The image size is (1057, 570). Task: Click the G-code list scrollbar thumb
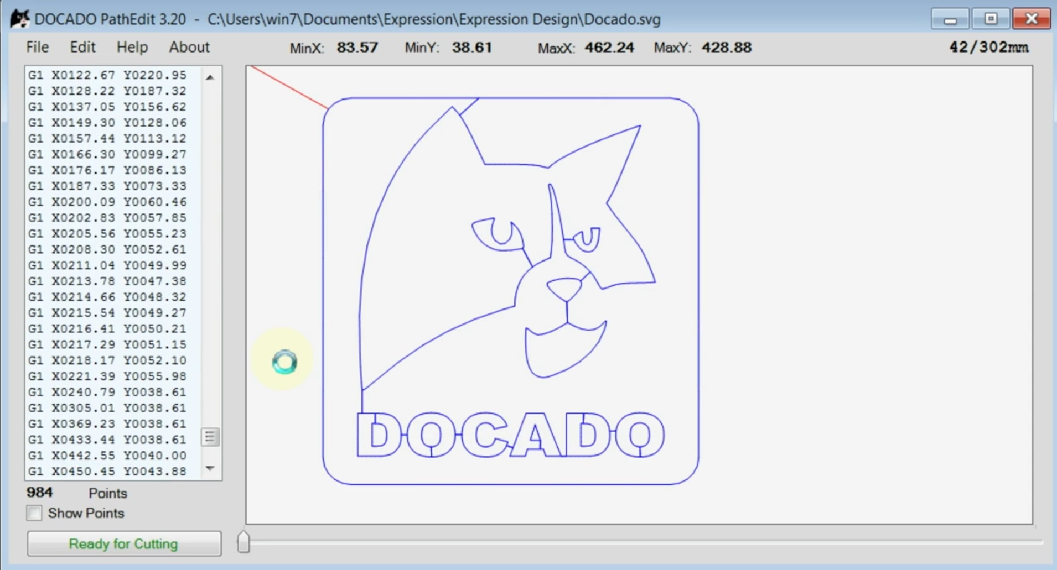[210, 437]
